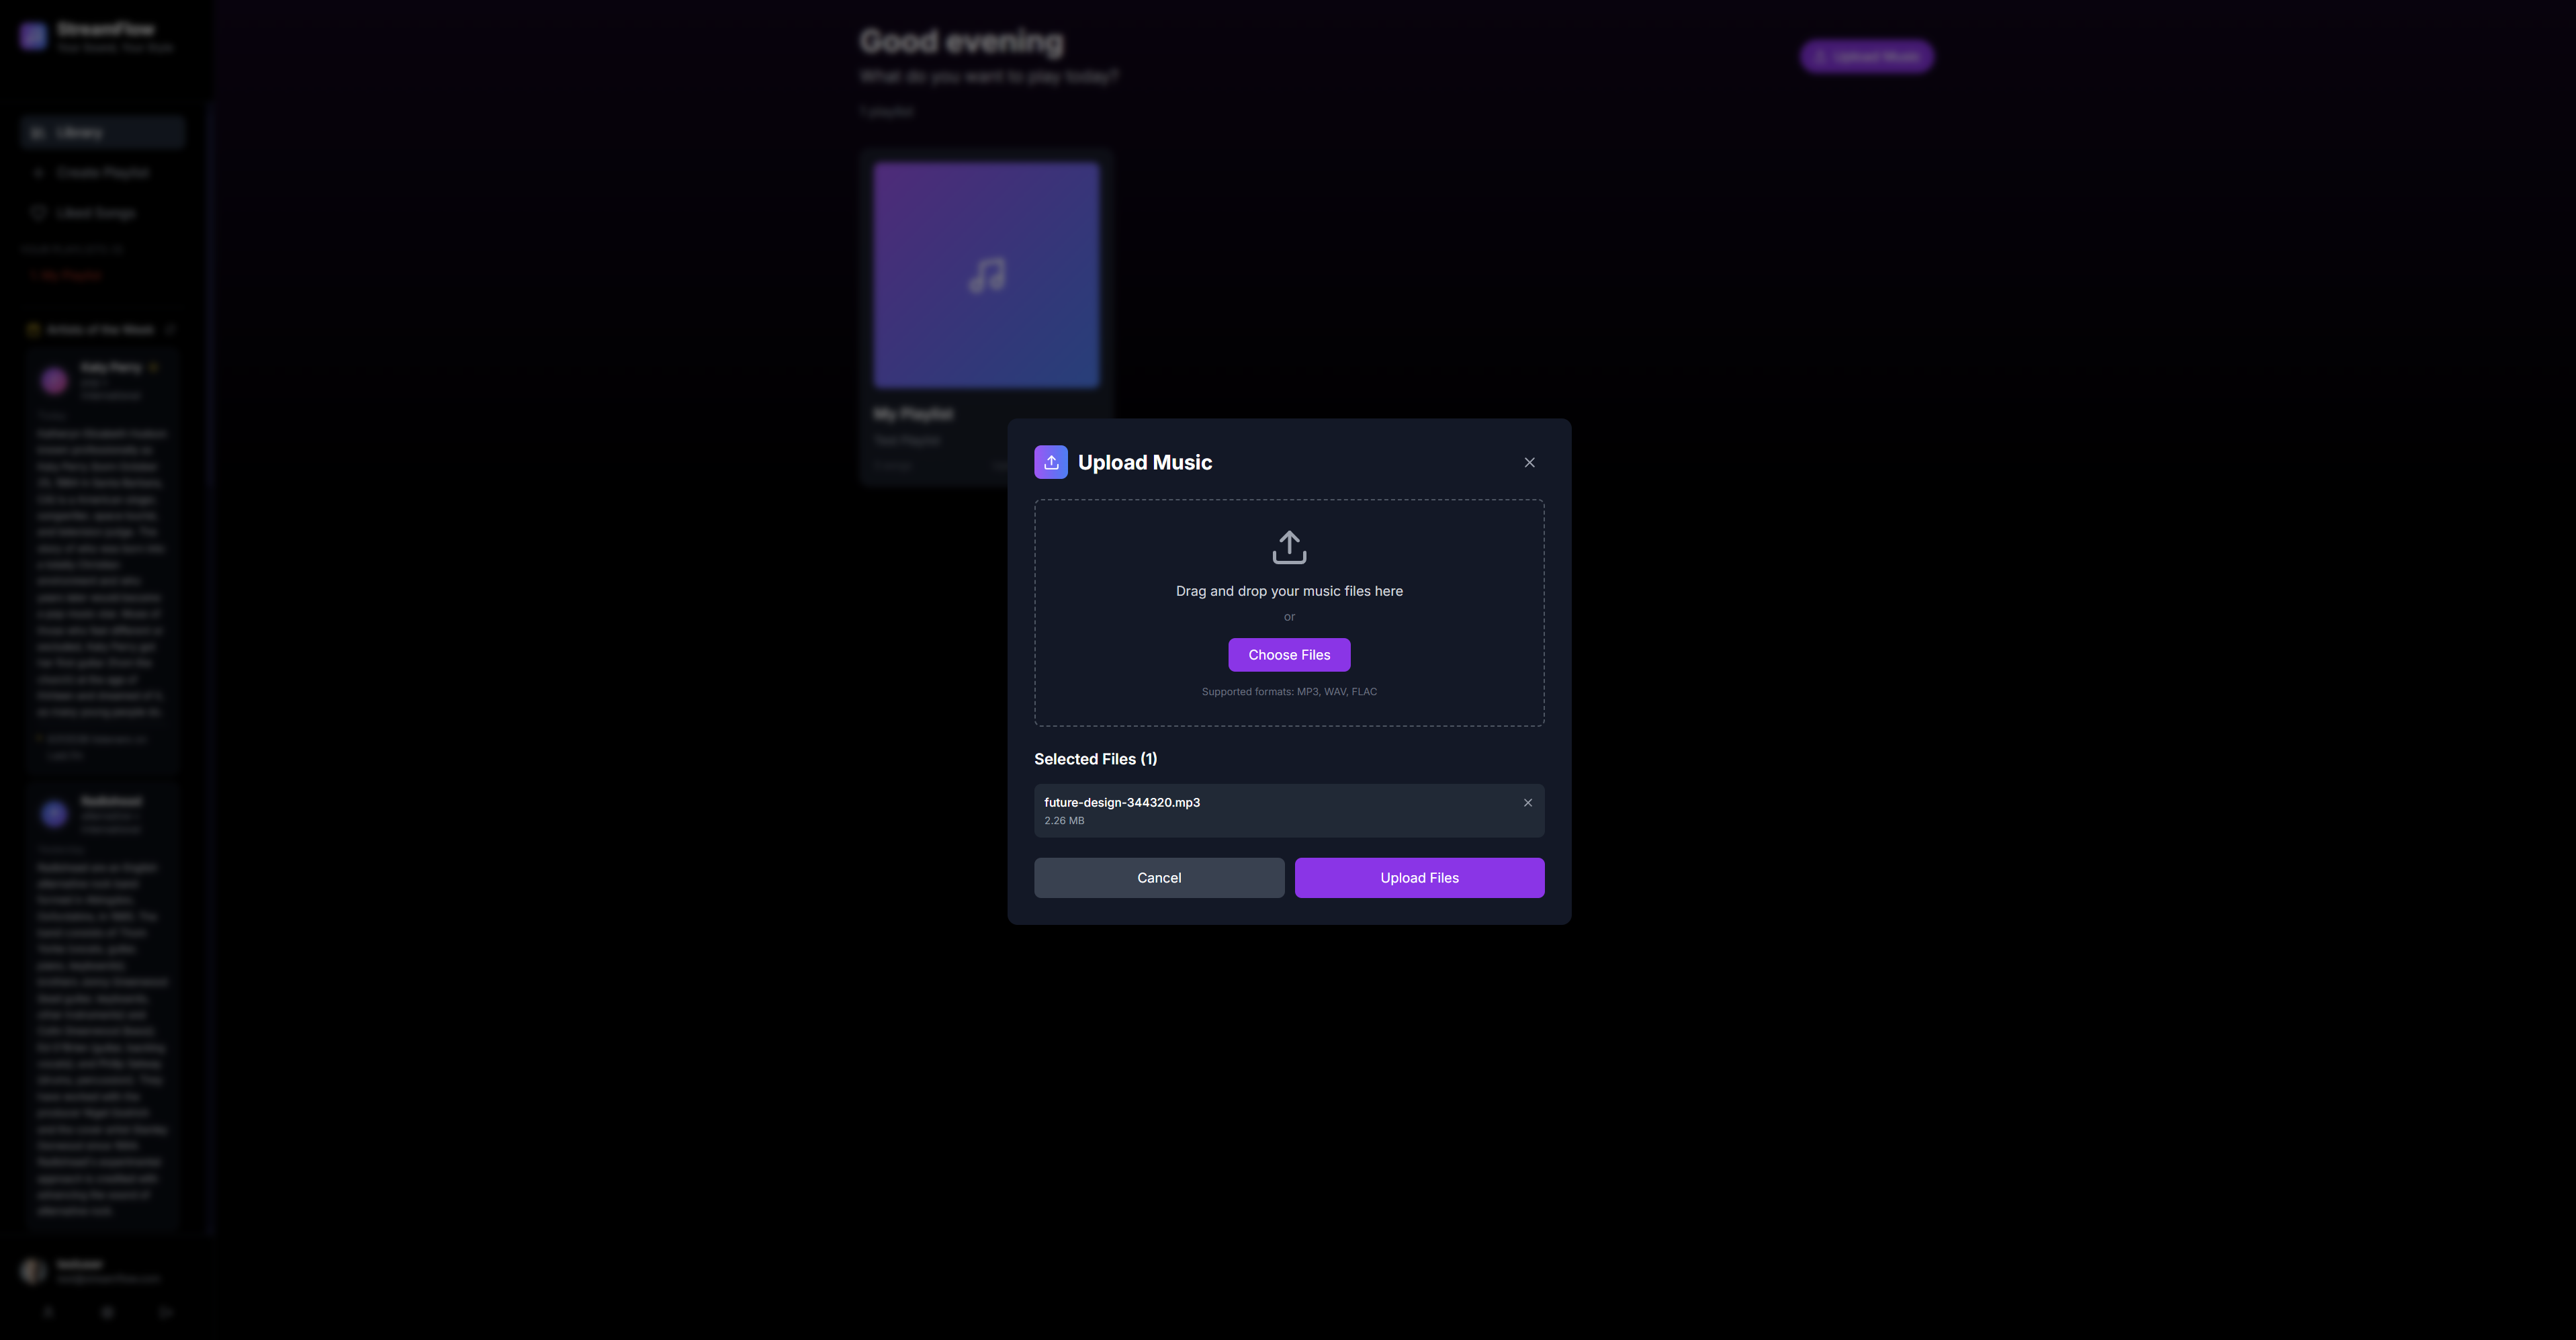2576x1340 pixels.
Task: Click the Choose Files button
Action: click(x=1289, y=655)
